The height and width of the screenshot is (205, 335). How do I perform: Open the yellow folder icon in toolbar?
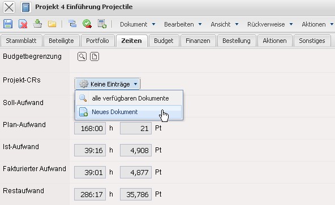pos(52,24)
